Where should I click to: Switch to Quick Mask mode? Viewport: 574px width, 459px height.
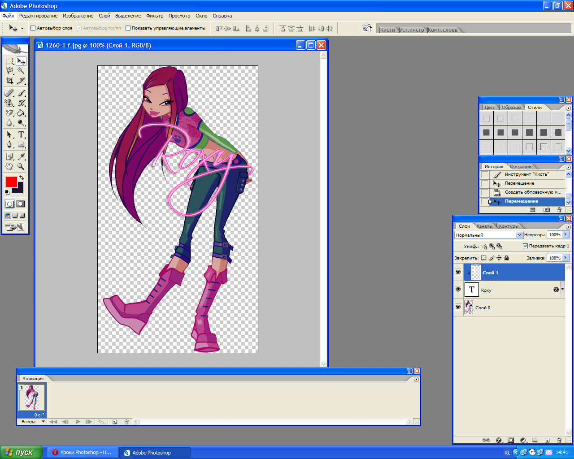pyautogui.click(x=21, y=204)
